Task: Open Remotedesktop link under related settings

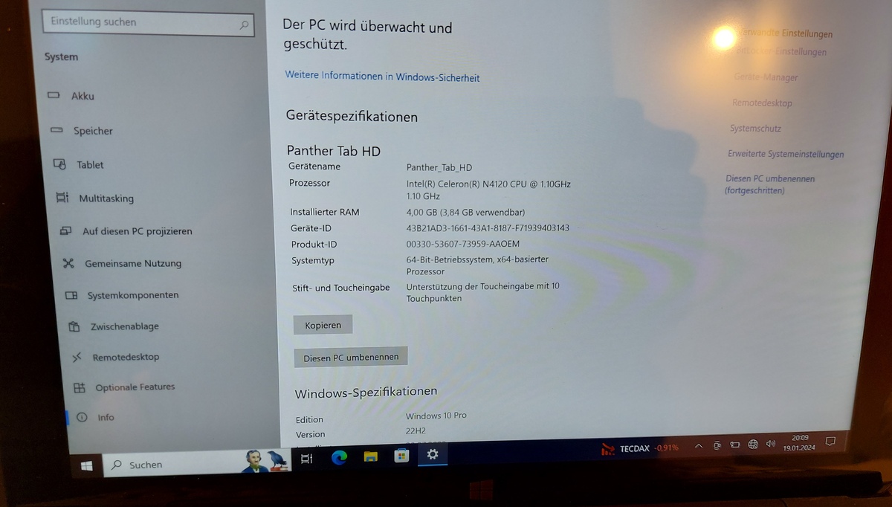Action: (x=762, y=103)
